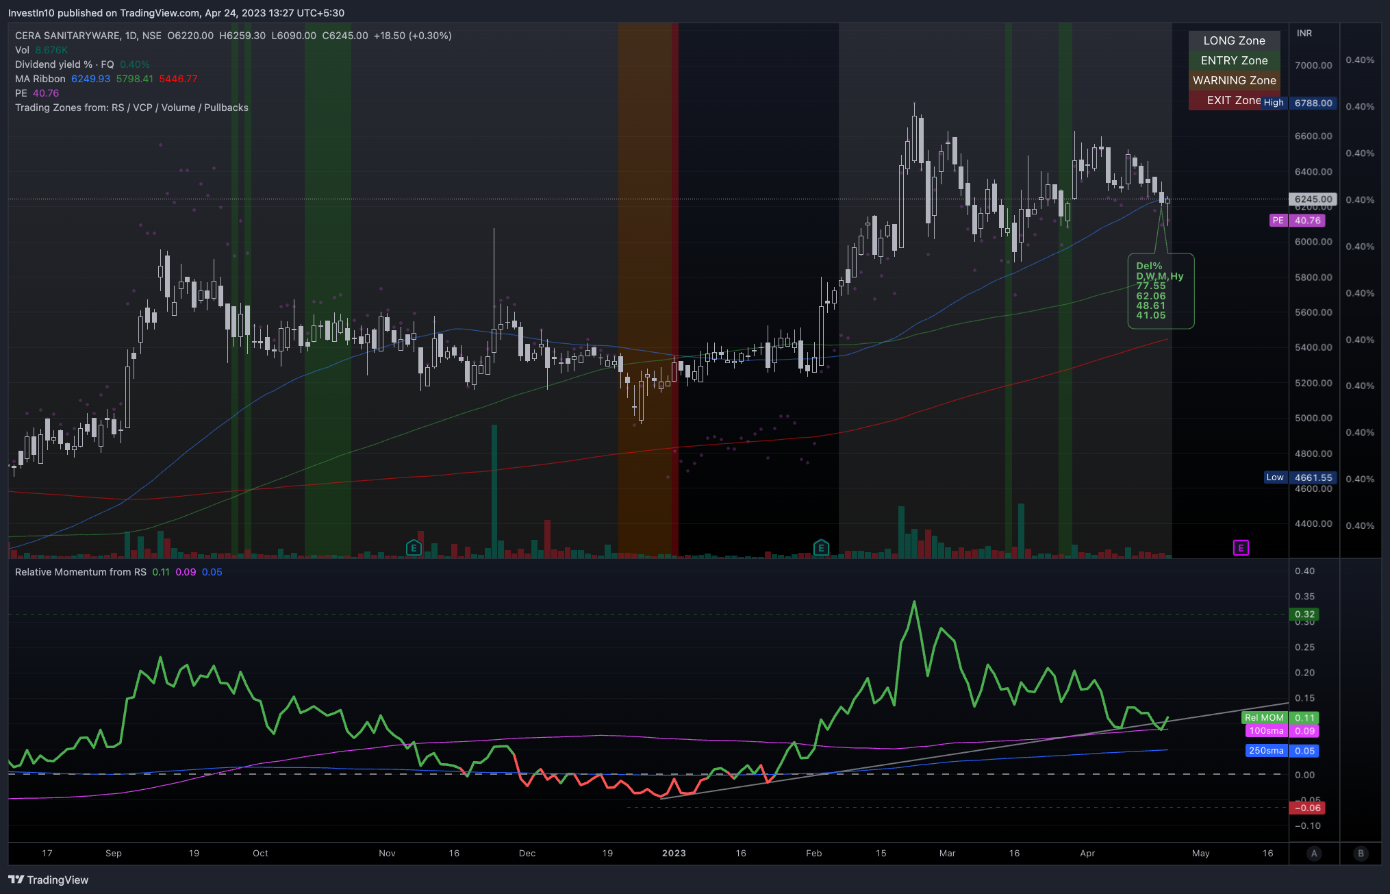Click the 100sma 0.09 axis label
This screenshot has height=894, width=1390.
click(1282, 731)
